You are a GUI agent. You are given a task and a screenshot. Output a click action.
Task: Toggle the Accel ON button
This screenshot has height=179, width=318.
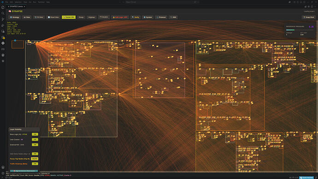point(69,17)
